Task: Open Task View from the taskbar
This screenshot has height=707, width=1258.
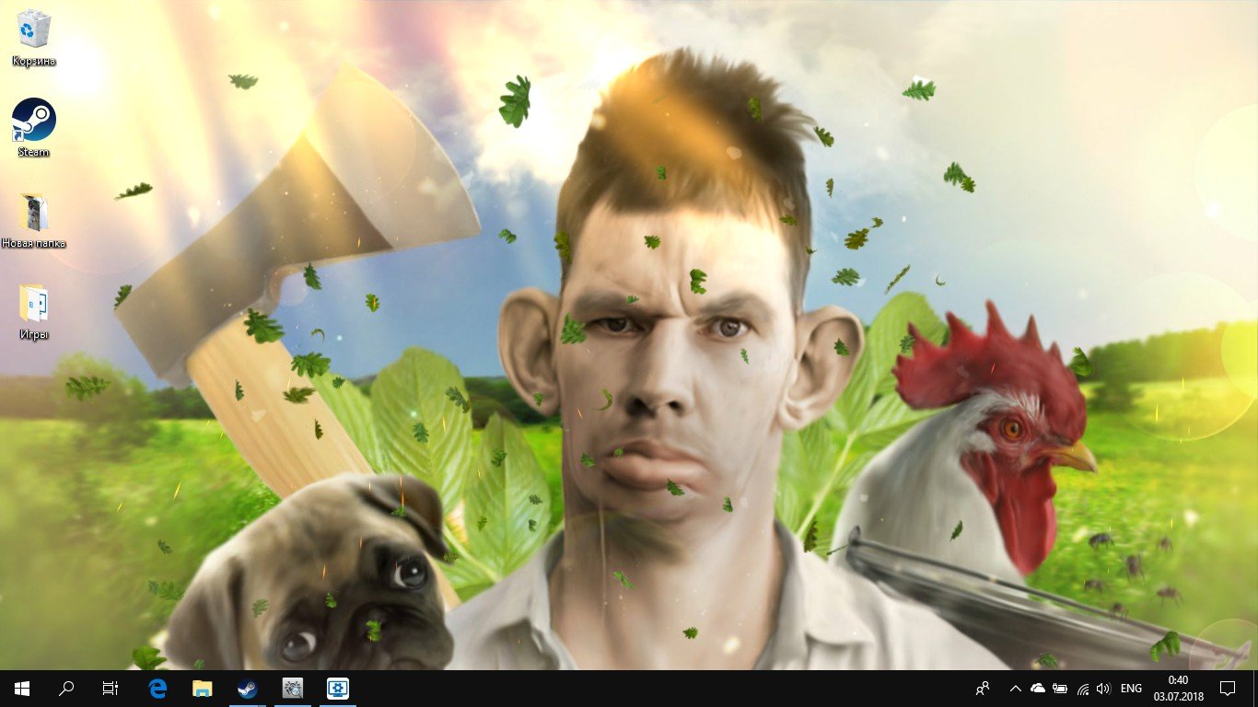Action: 111,689
